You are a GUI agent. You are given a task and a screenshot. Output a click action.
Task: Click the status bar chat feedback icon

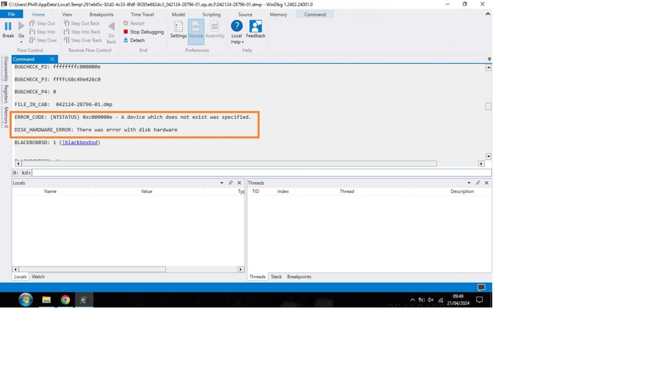click(481, 288)
